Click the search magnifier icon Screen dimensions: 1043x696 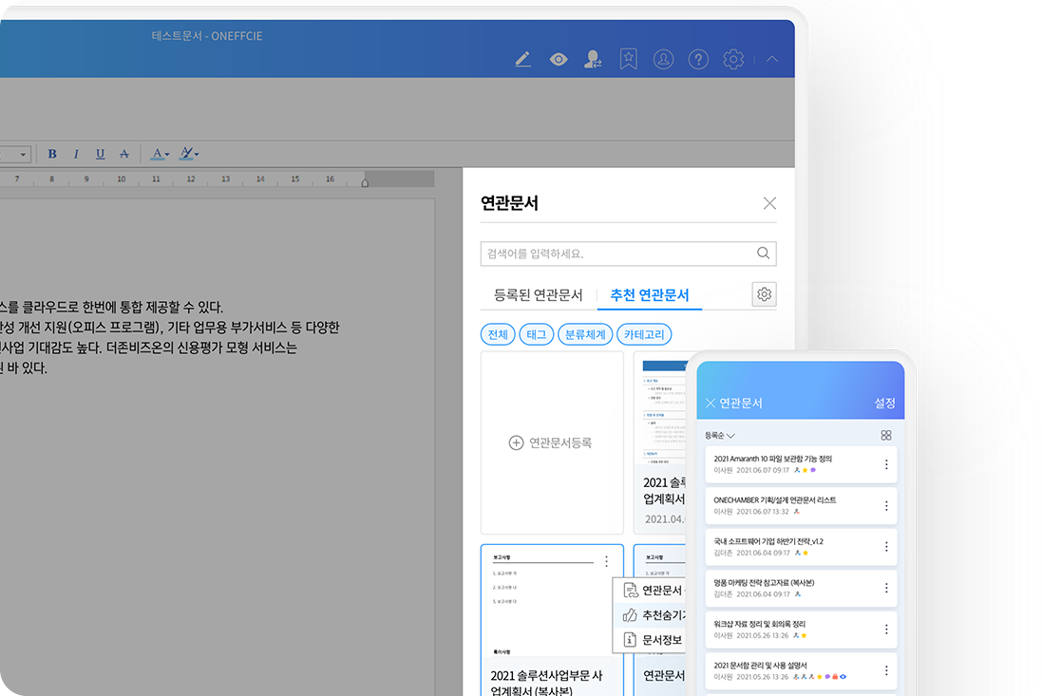(763, 254)
